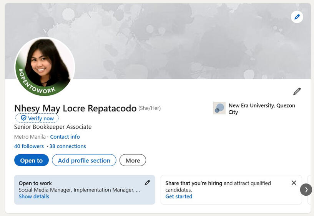Click the Verify now shield badge

[37, 118]
